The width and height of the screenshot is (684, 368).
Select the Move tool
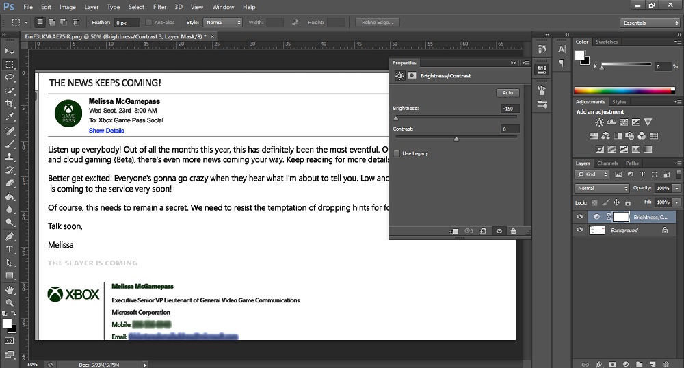[10, 51]
